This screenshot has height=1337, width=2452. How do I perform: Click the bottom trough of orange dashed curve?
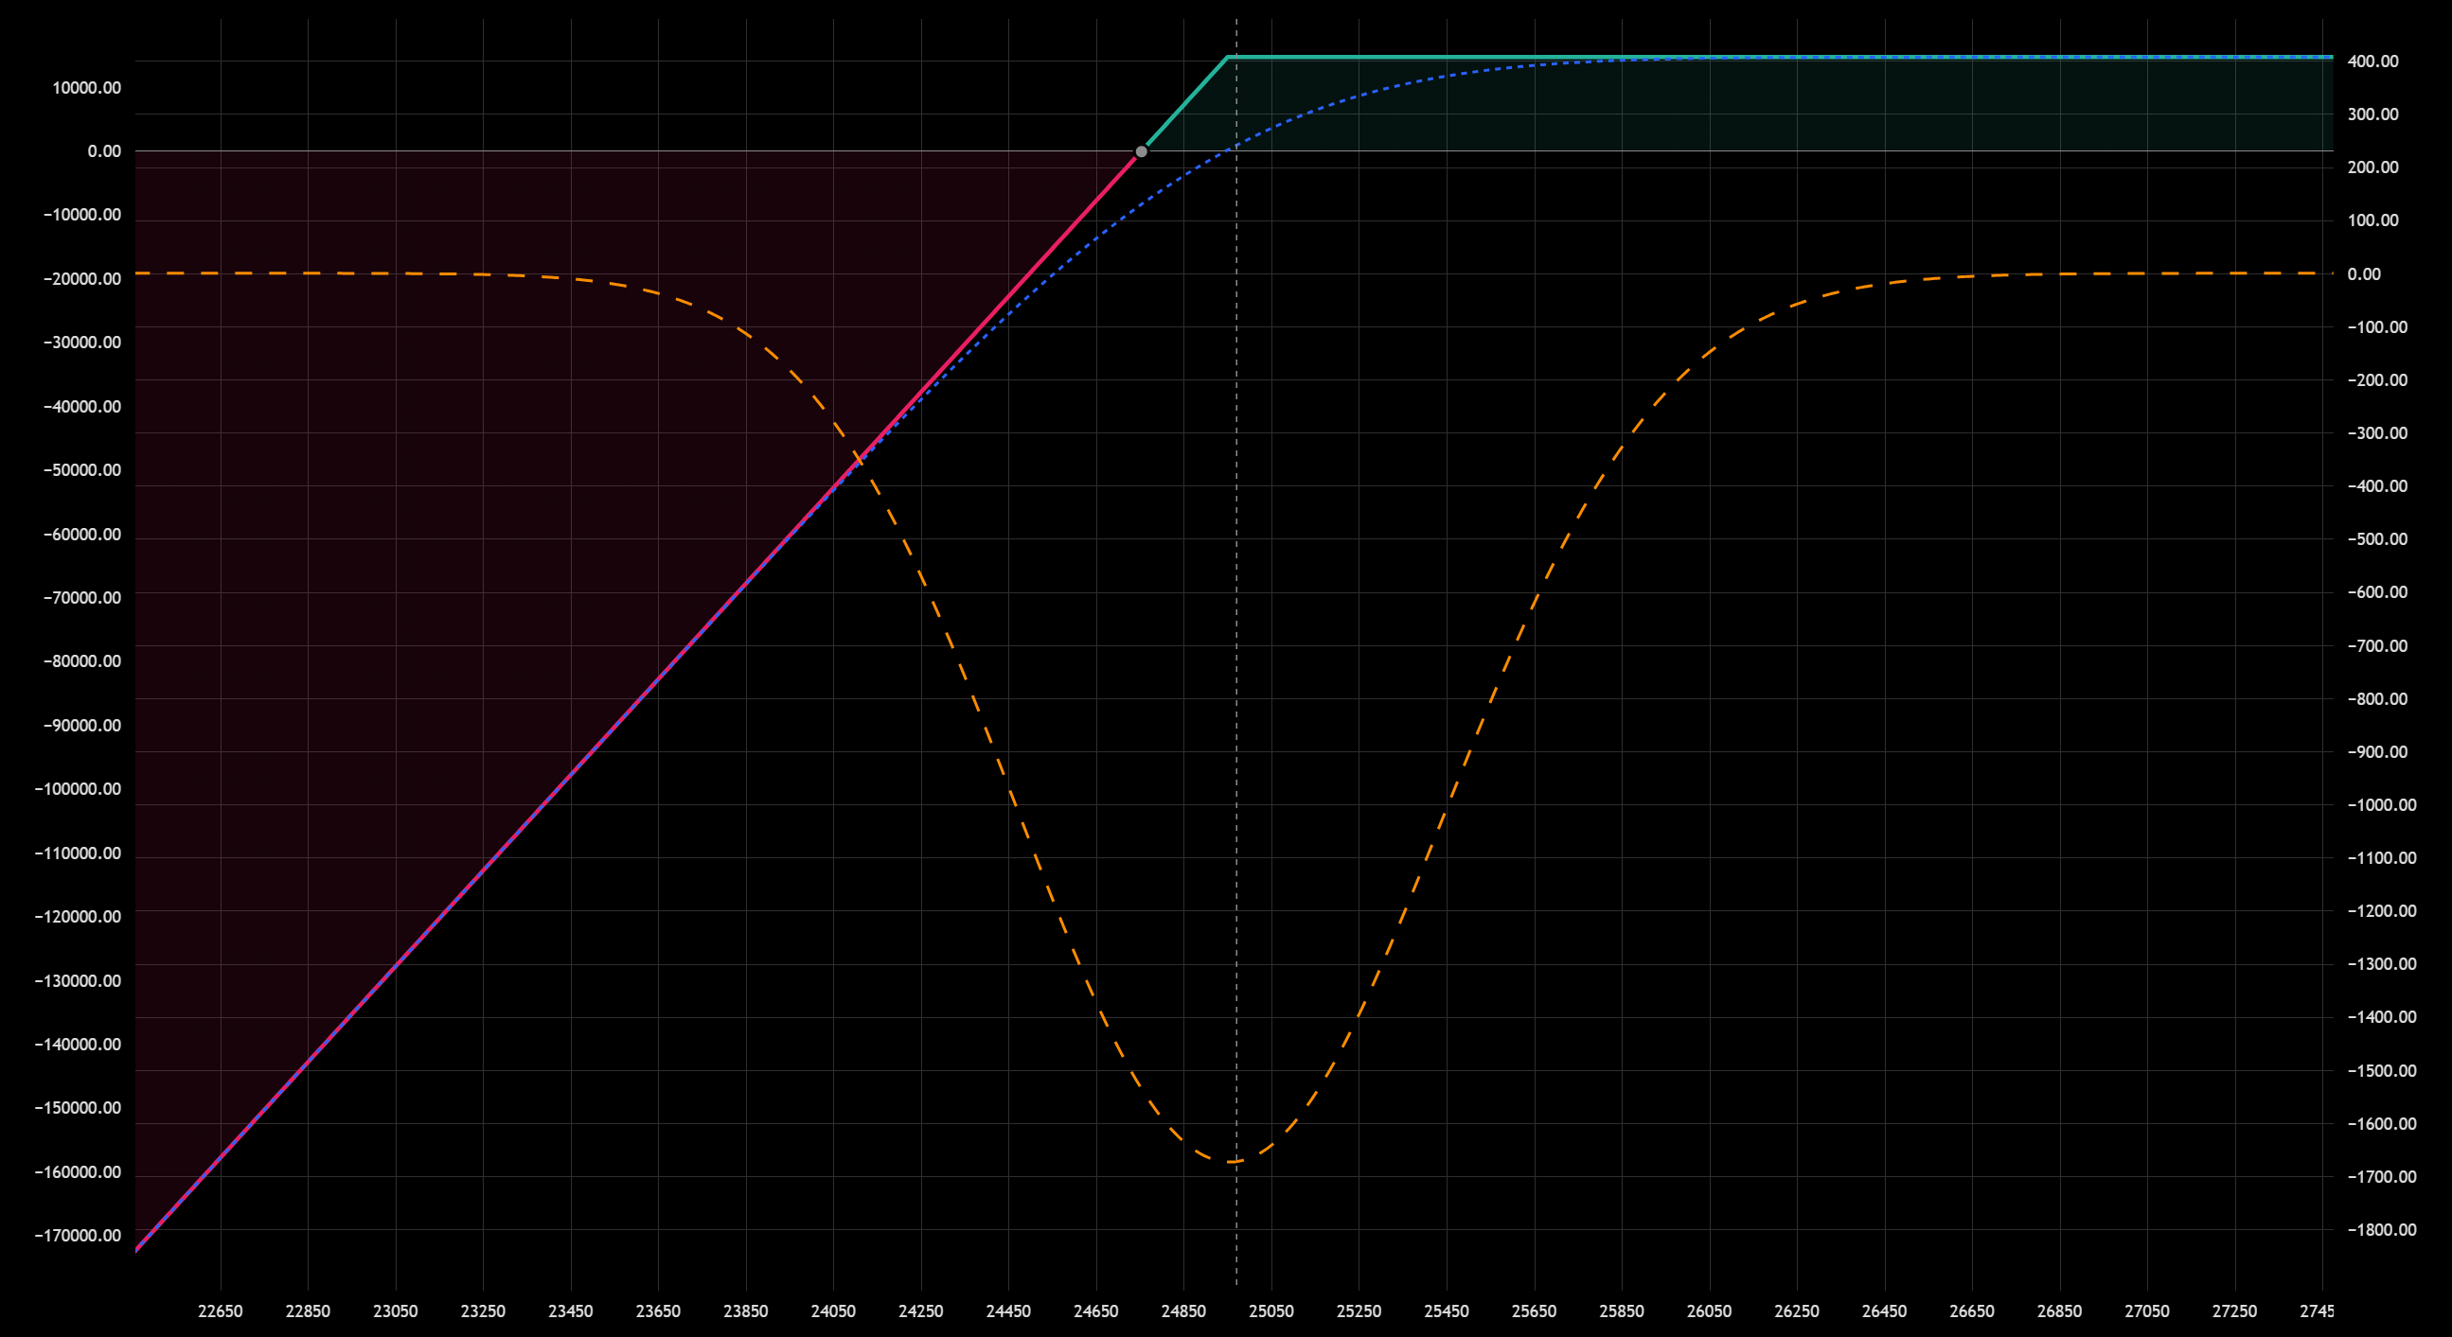[x=1233, y=1162]
